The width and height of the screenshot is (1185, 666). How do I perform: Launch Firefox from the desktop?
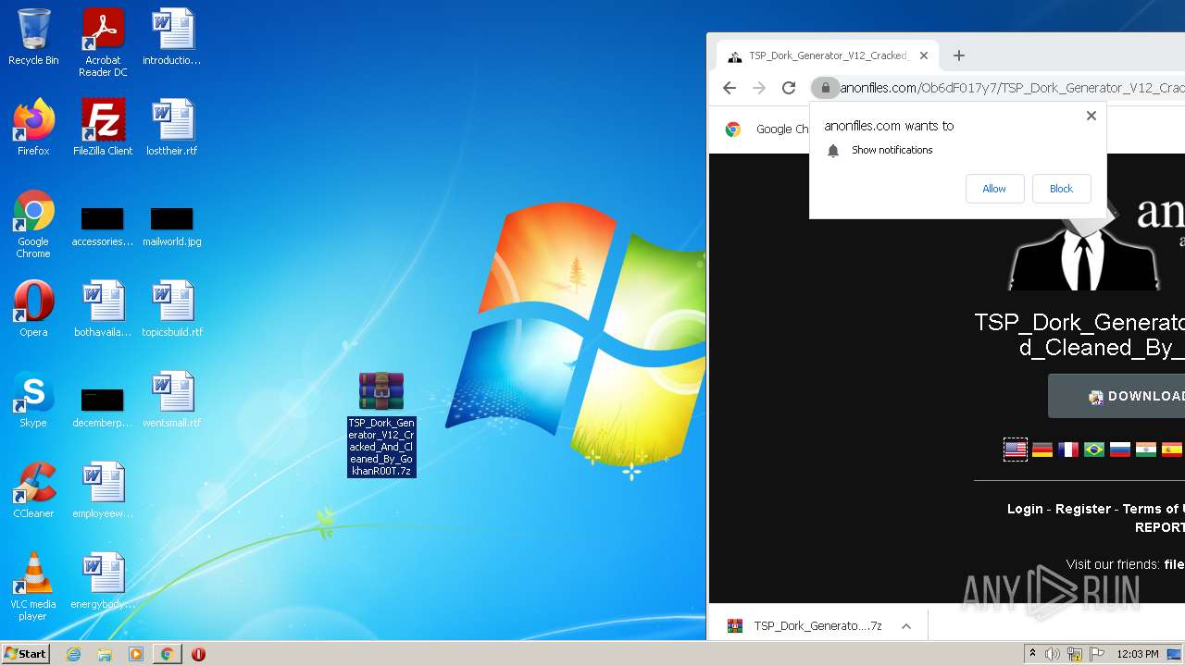click(33, 128)
